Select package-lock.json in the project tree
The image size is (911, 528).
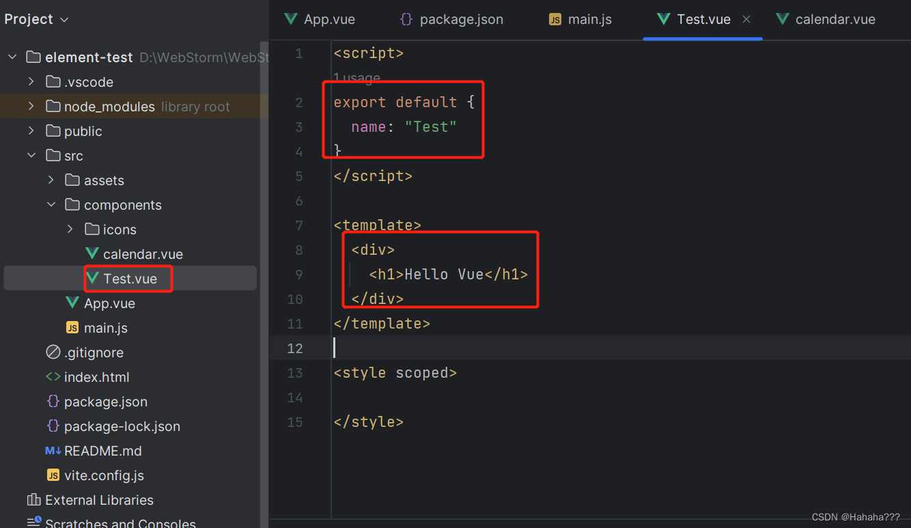[122, 426]
